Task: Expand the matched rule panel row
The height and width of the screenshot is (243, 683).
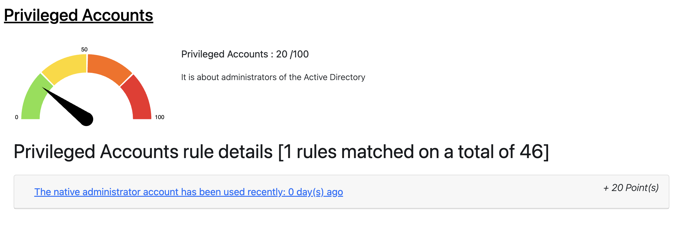Action: click(x=454, y=192)
